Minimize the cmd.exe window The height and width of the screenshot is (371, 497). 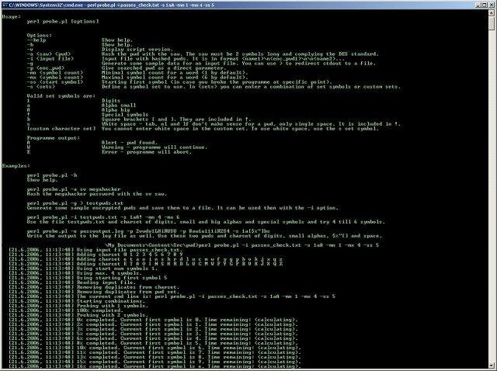point(478,5)
